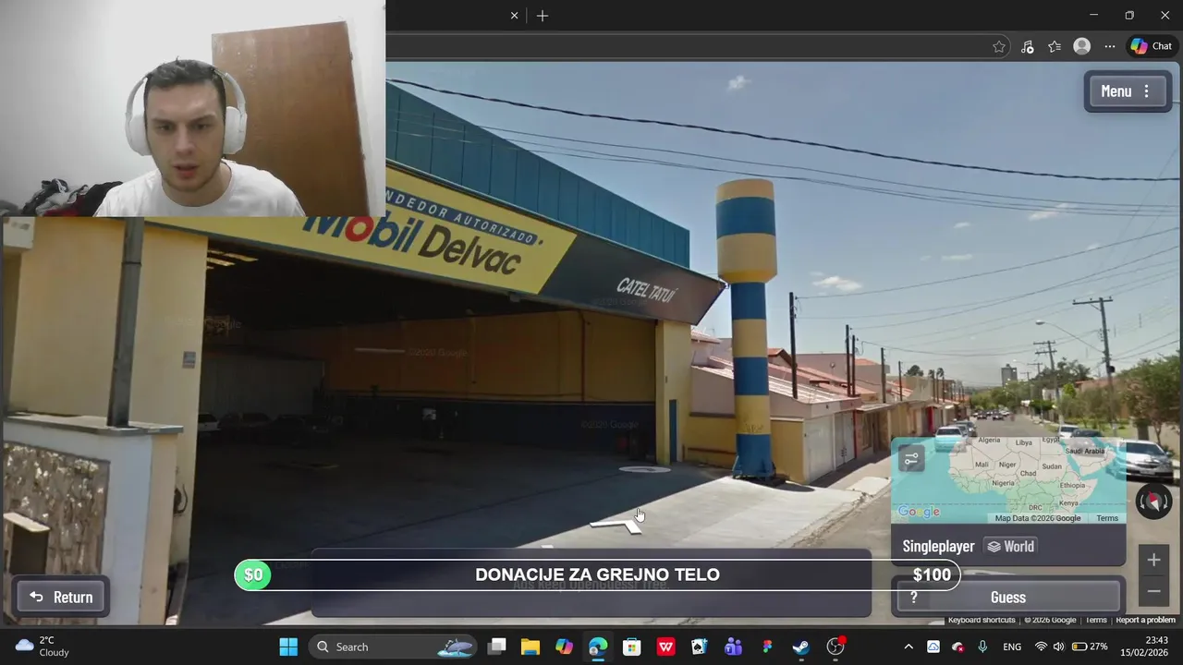
Task: Open Keyboard shortcuts link
Action: point(982,620)
